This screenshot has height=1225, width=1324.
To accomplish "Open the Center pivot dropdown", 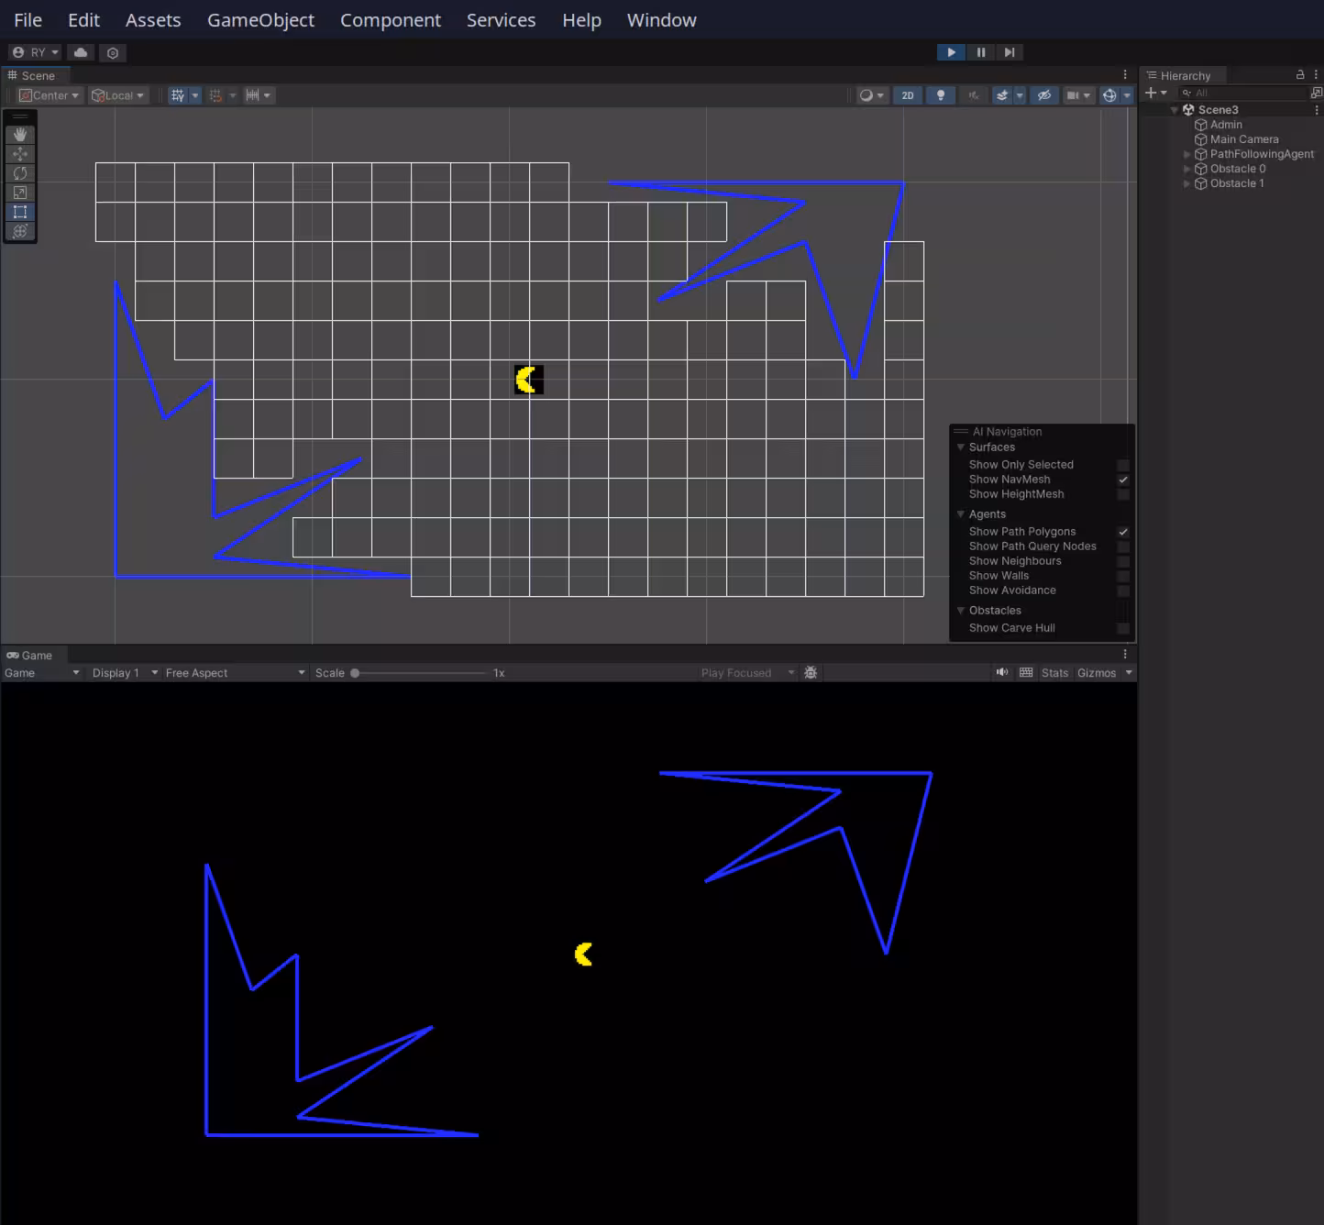I will pyautogui.click(x=50, y=95).
